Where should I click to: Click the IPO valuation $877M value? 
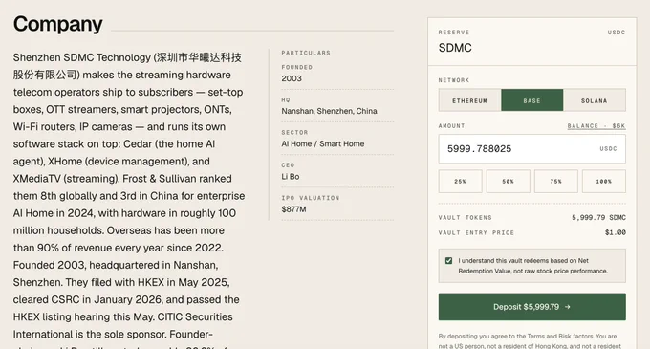pos(293,209)
